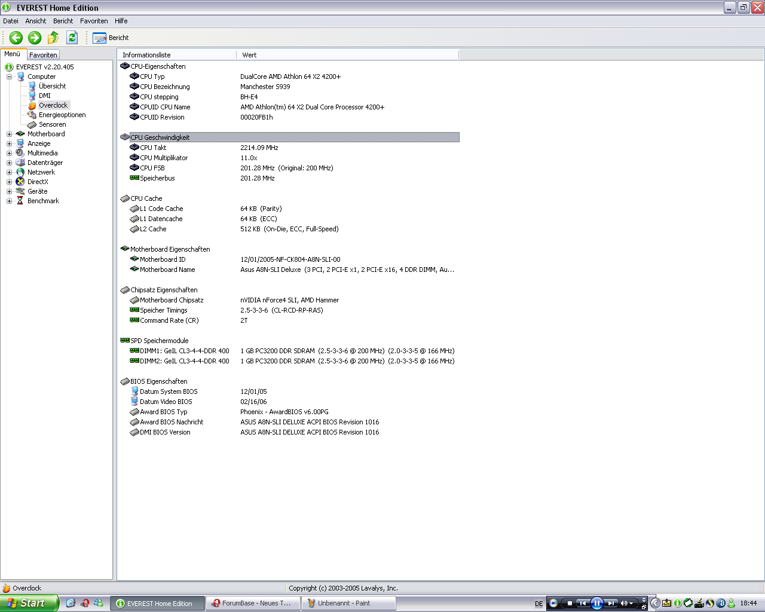Expand the Motherboard tree node
The height and width of the screenshot is (612, 765).
tap(10, 134)
